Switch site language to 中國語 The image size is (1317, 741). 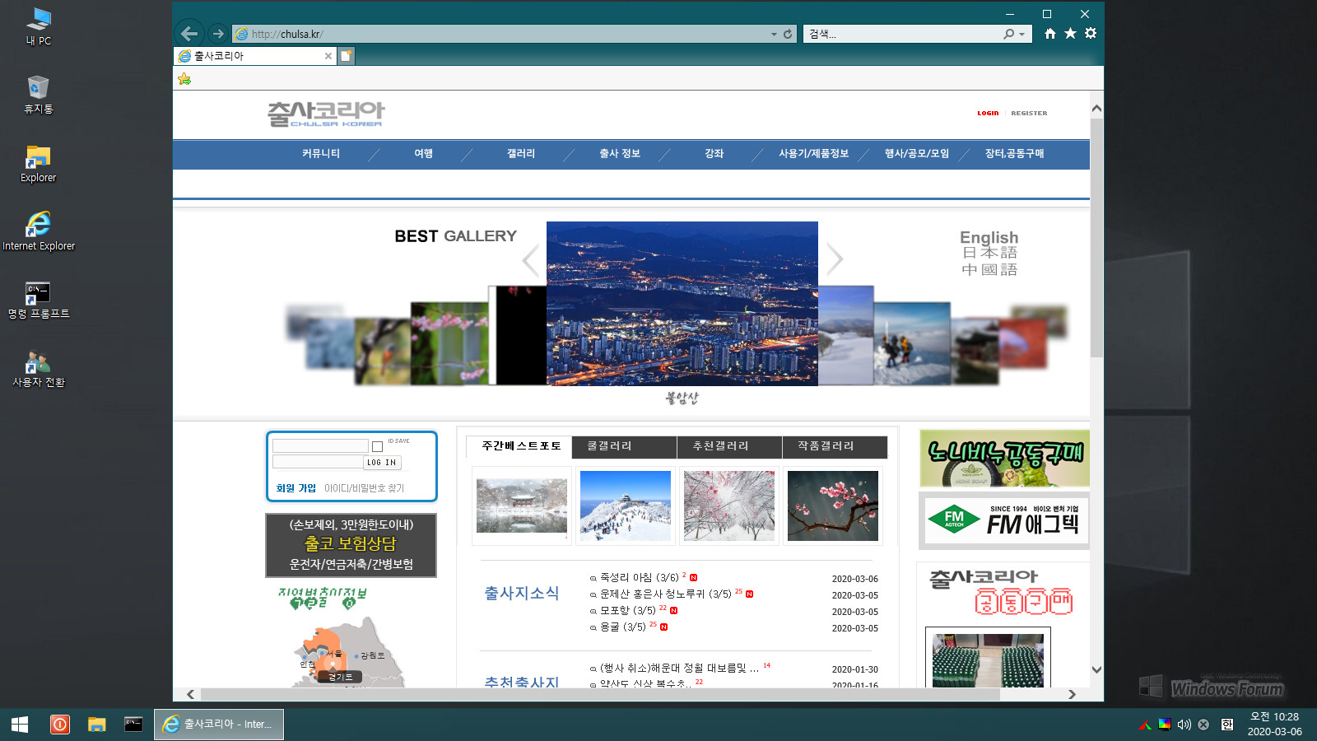click(x=989, y=270)
